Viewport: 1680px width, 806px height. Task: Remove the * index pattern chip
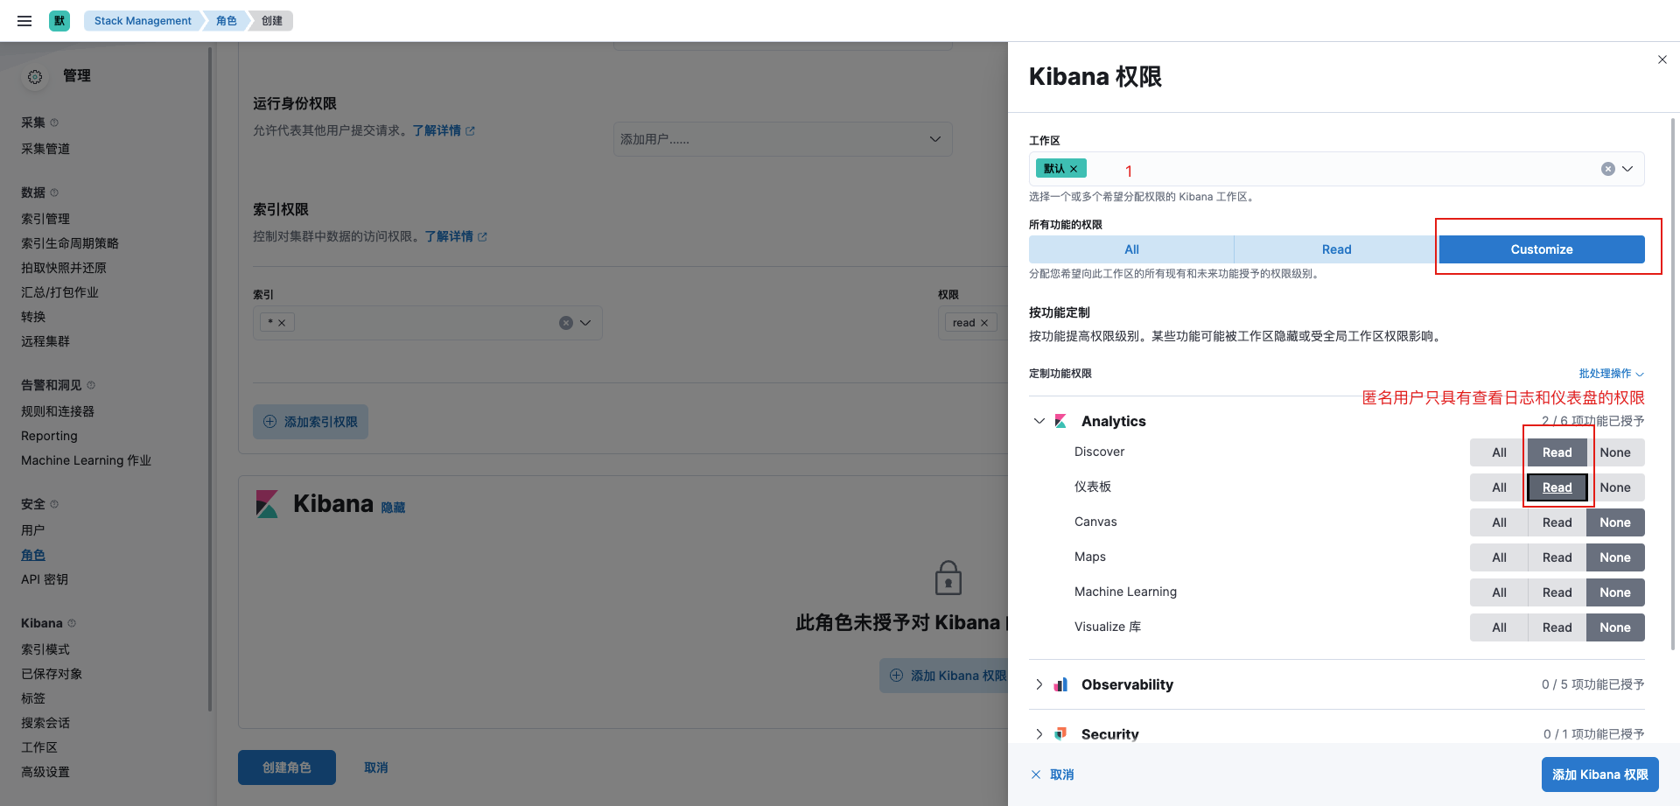point(282,323)
